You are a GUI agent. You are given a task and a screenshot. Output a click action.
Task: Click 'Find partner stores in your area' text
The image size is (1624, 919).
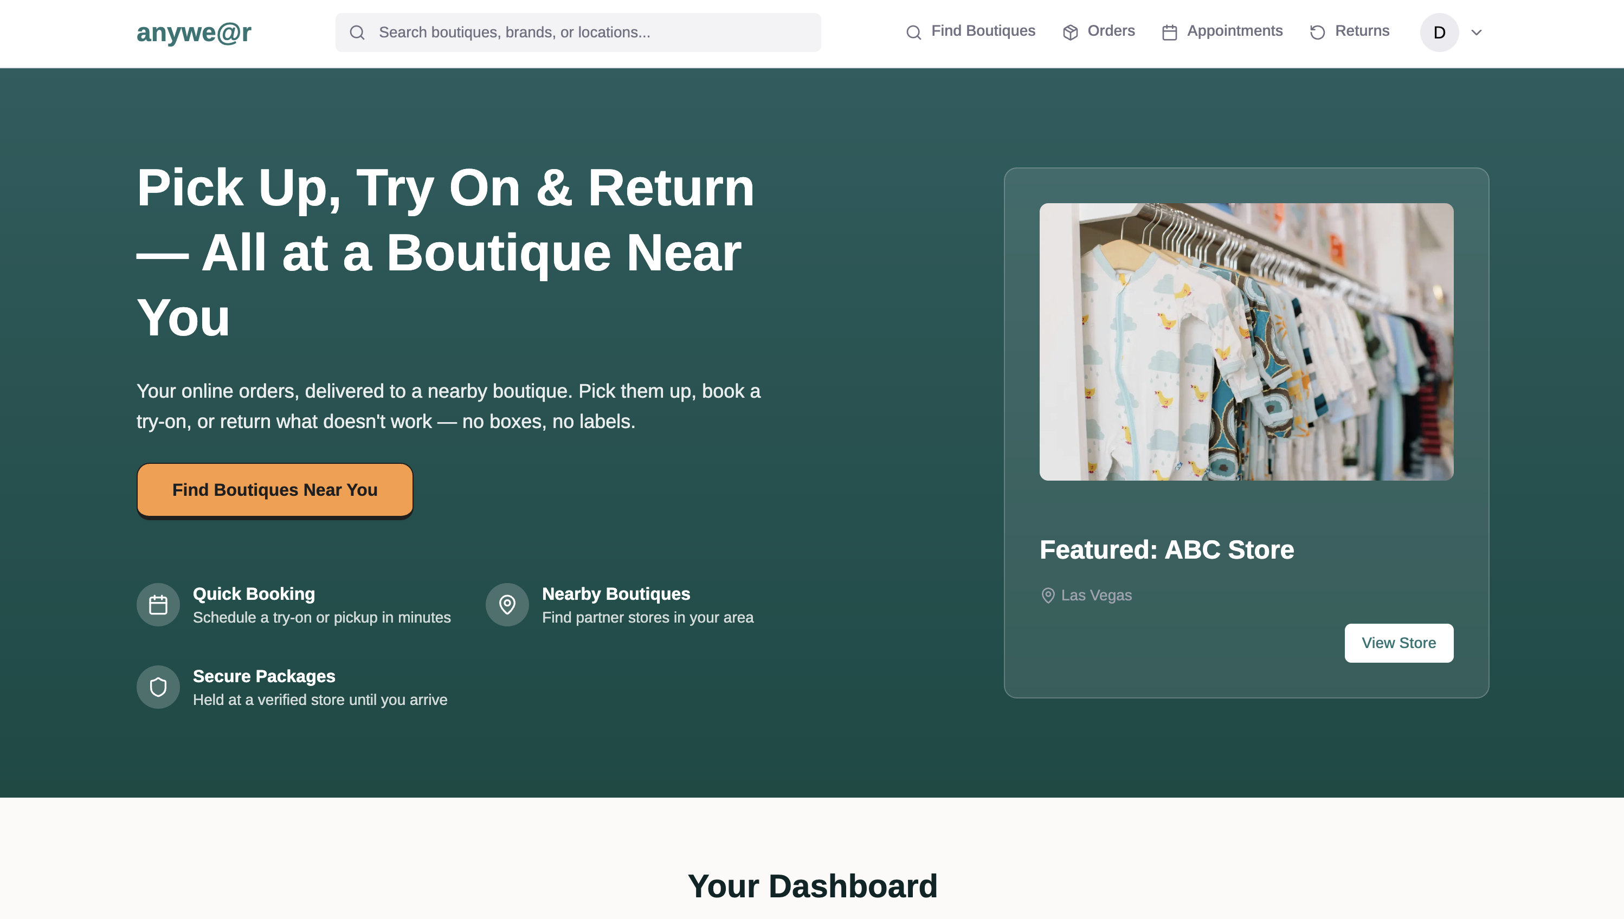(647, 617)
